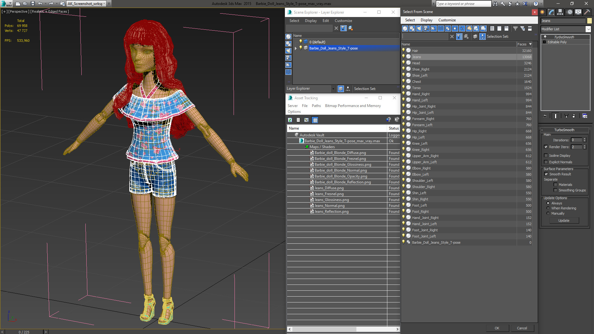Open Customize menu in Scene Explorer
Screen dimensions: 594x334
(343, 21)
